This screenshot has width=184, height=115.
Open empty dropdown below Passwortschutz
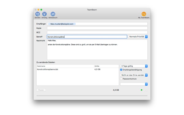(x=134, y=84)
